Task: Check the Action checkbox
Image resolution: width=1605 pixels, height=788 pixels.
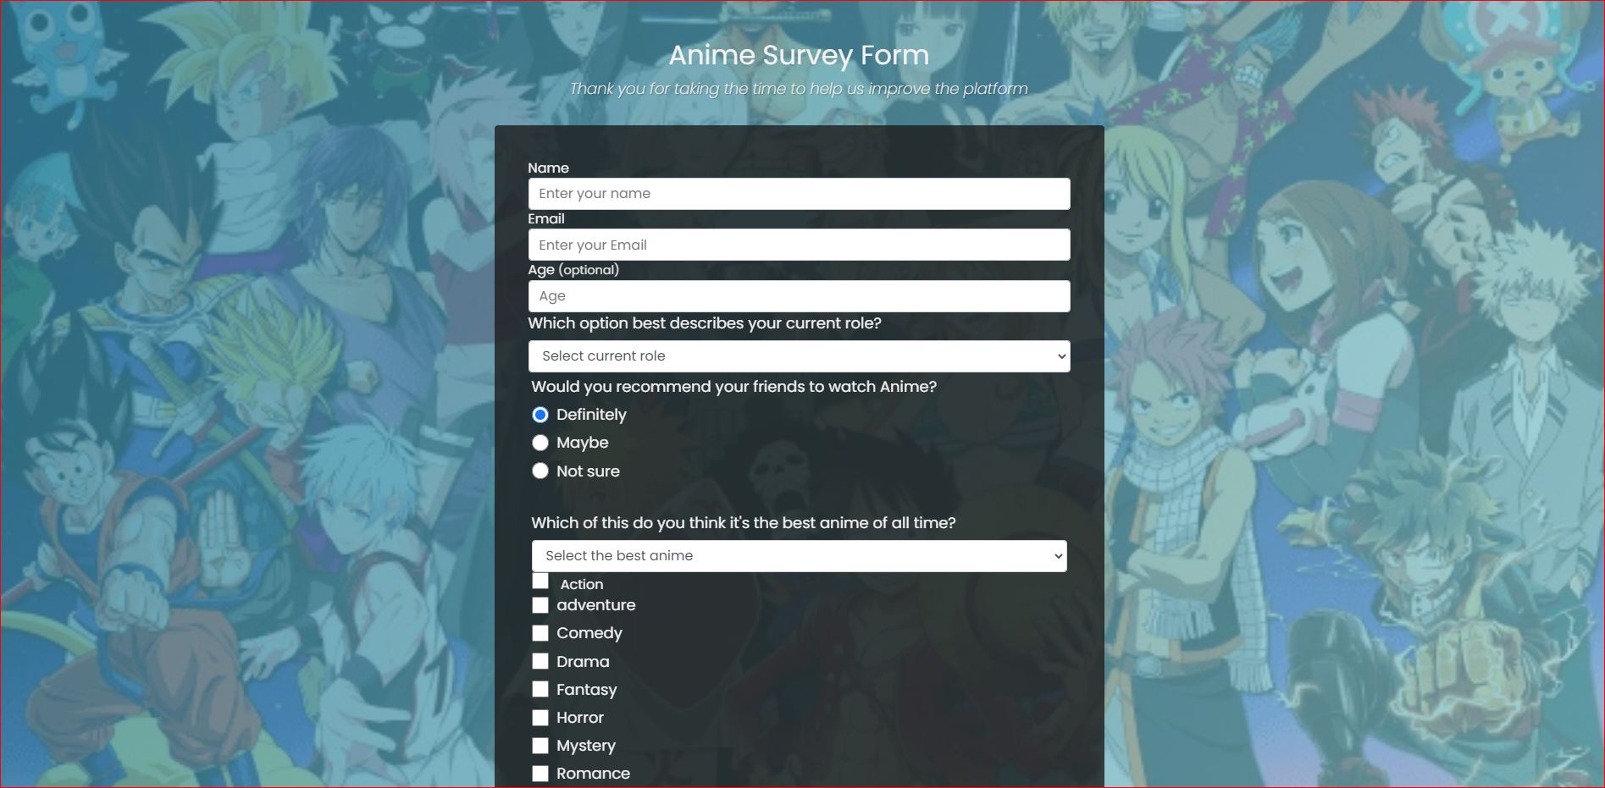Action: (x=540, y=581)
